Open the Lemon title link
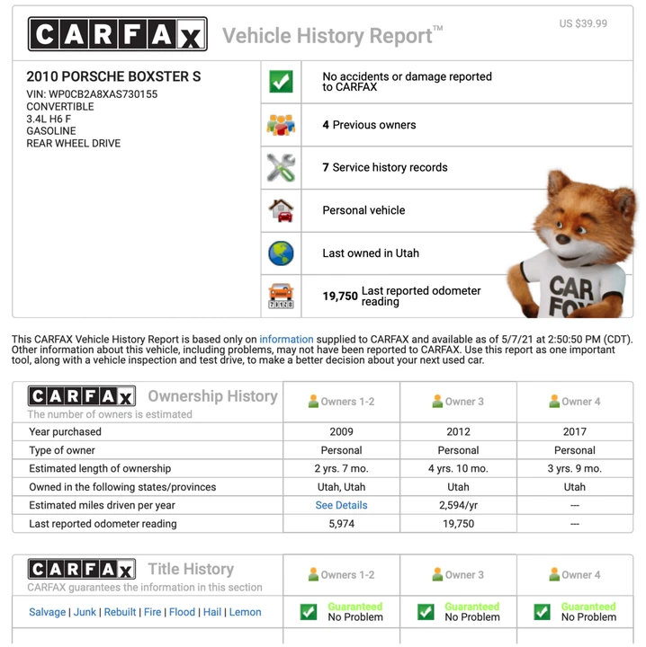The height and width of the screenshot is (647, 646). coord(246,612)
